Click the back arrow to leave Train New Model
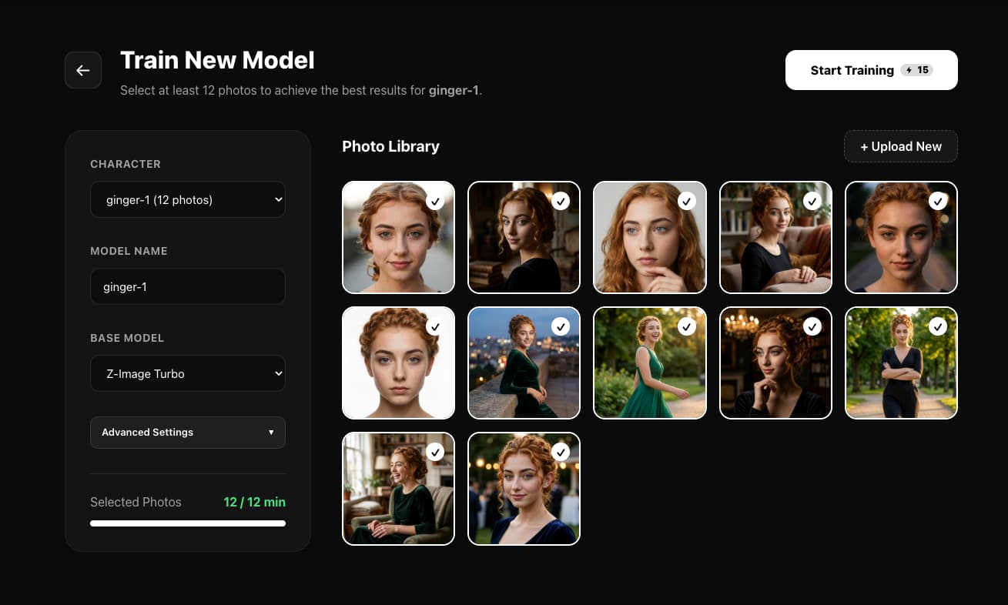 click(x=82, y=69)
